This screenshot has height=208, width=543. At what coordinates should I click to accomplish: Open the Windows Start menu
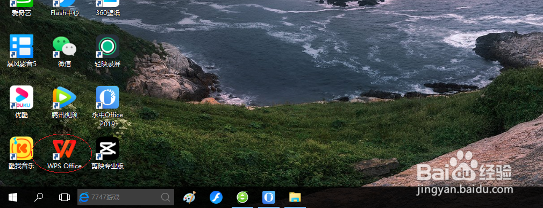[x=13, y=198]
